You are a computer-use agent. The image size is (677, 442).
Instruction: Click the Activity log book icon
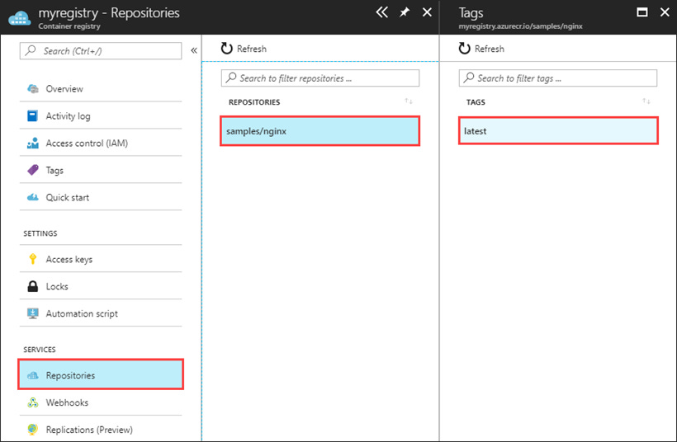(32, 115)
